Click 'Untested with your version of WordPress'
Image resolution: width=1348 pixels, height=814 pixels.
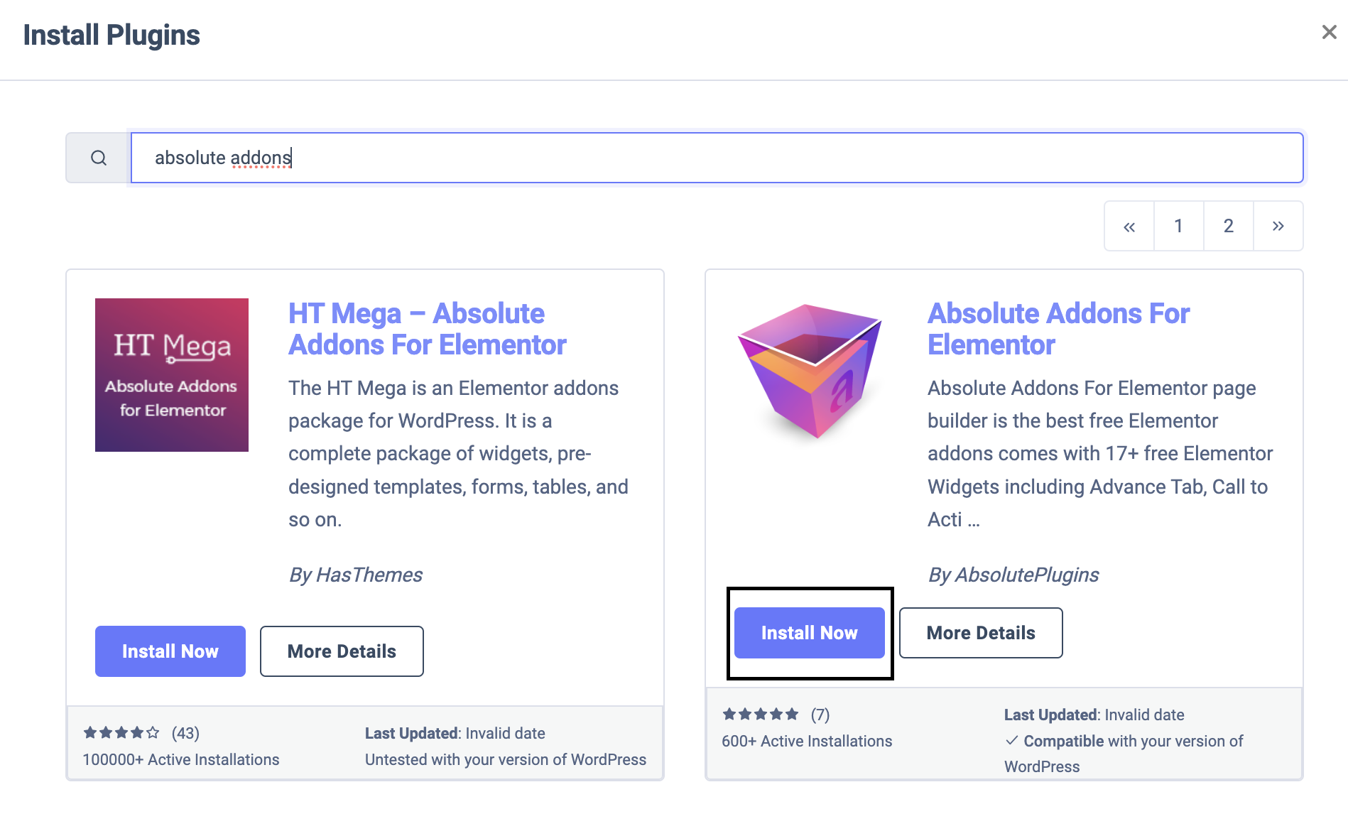506,759
